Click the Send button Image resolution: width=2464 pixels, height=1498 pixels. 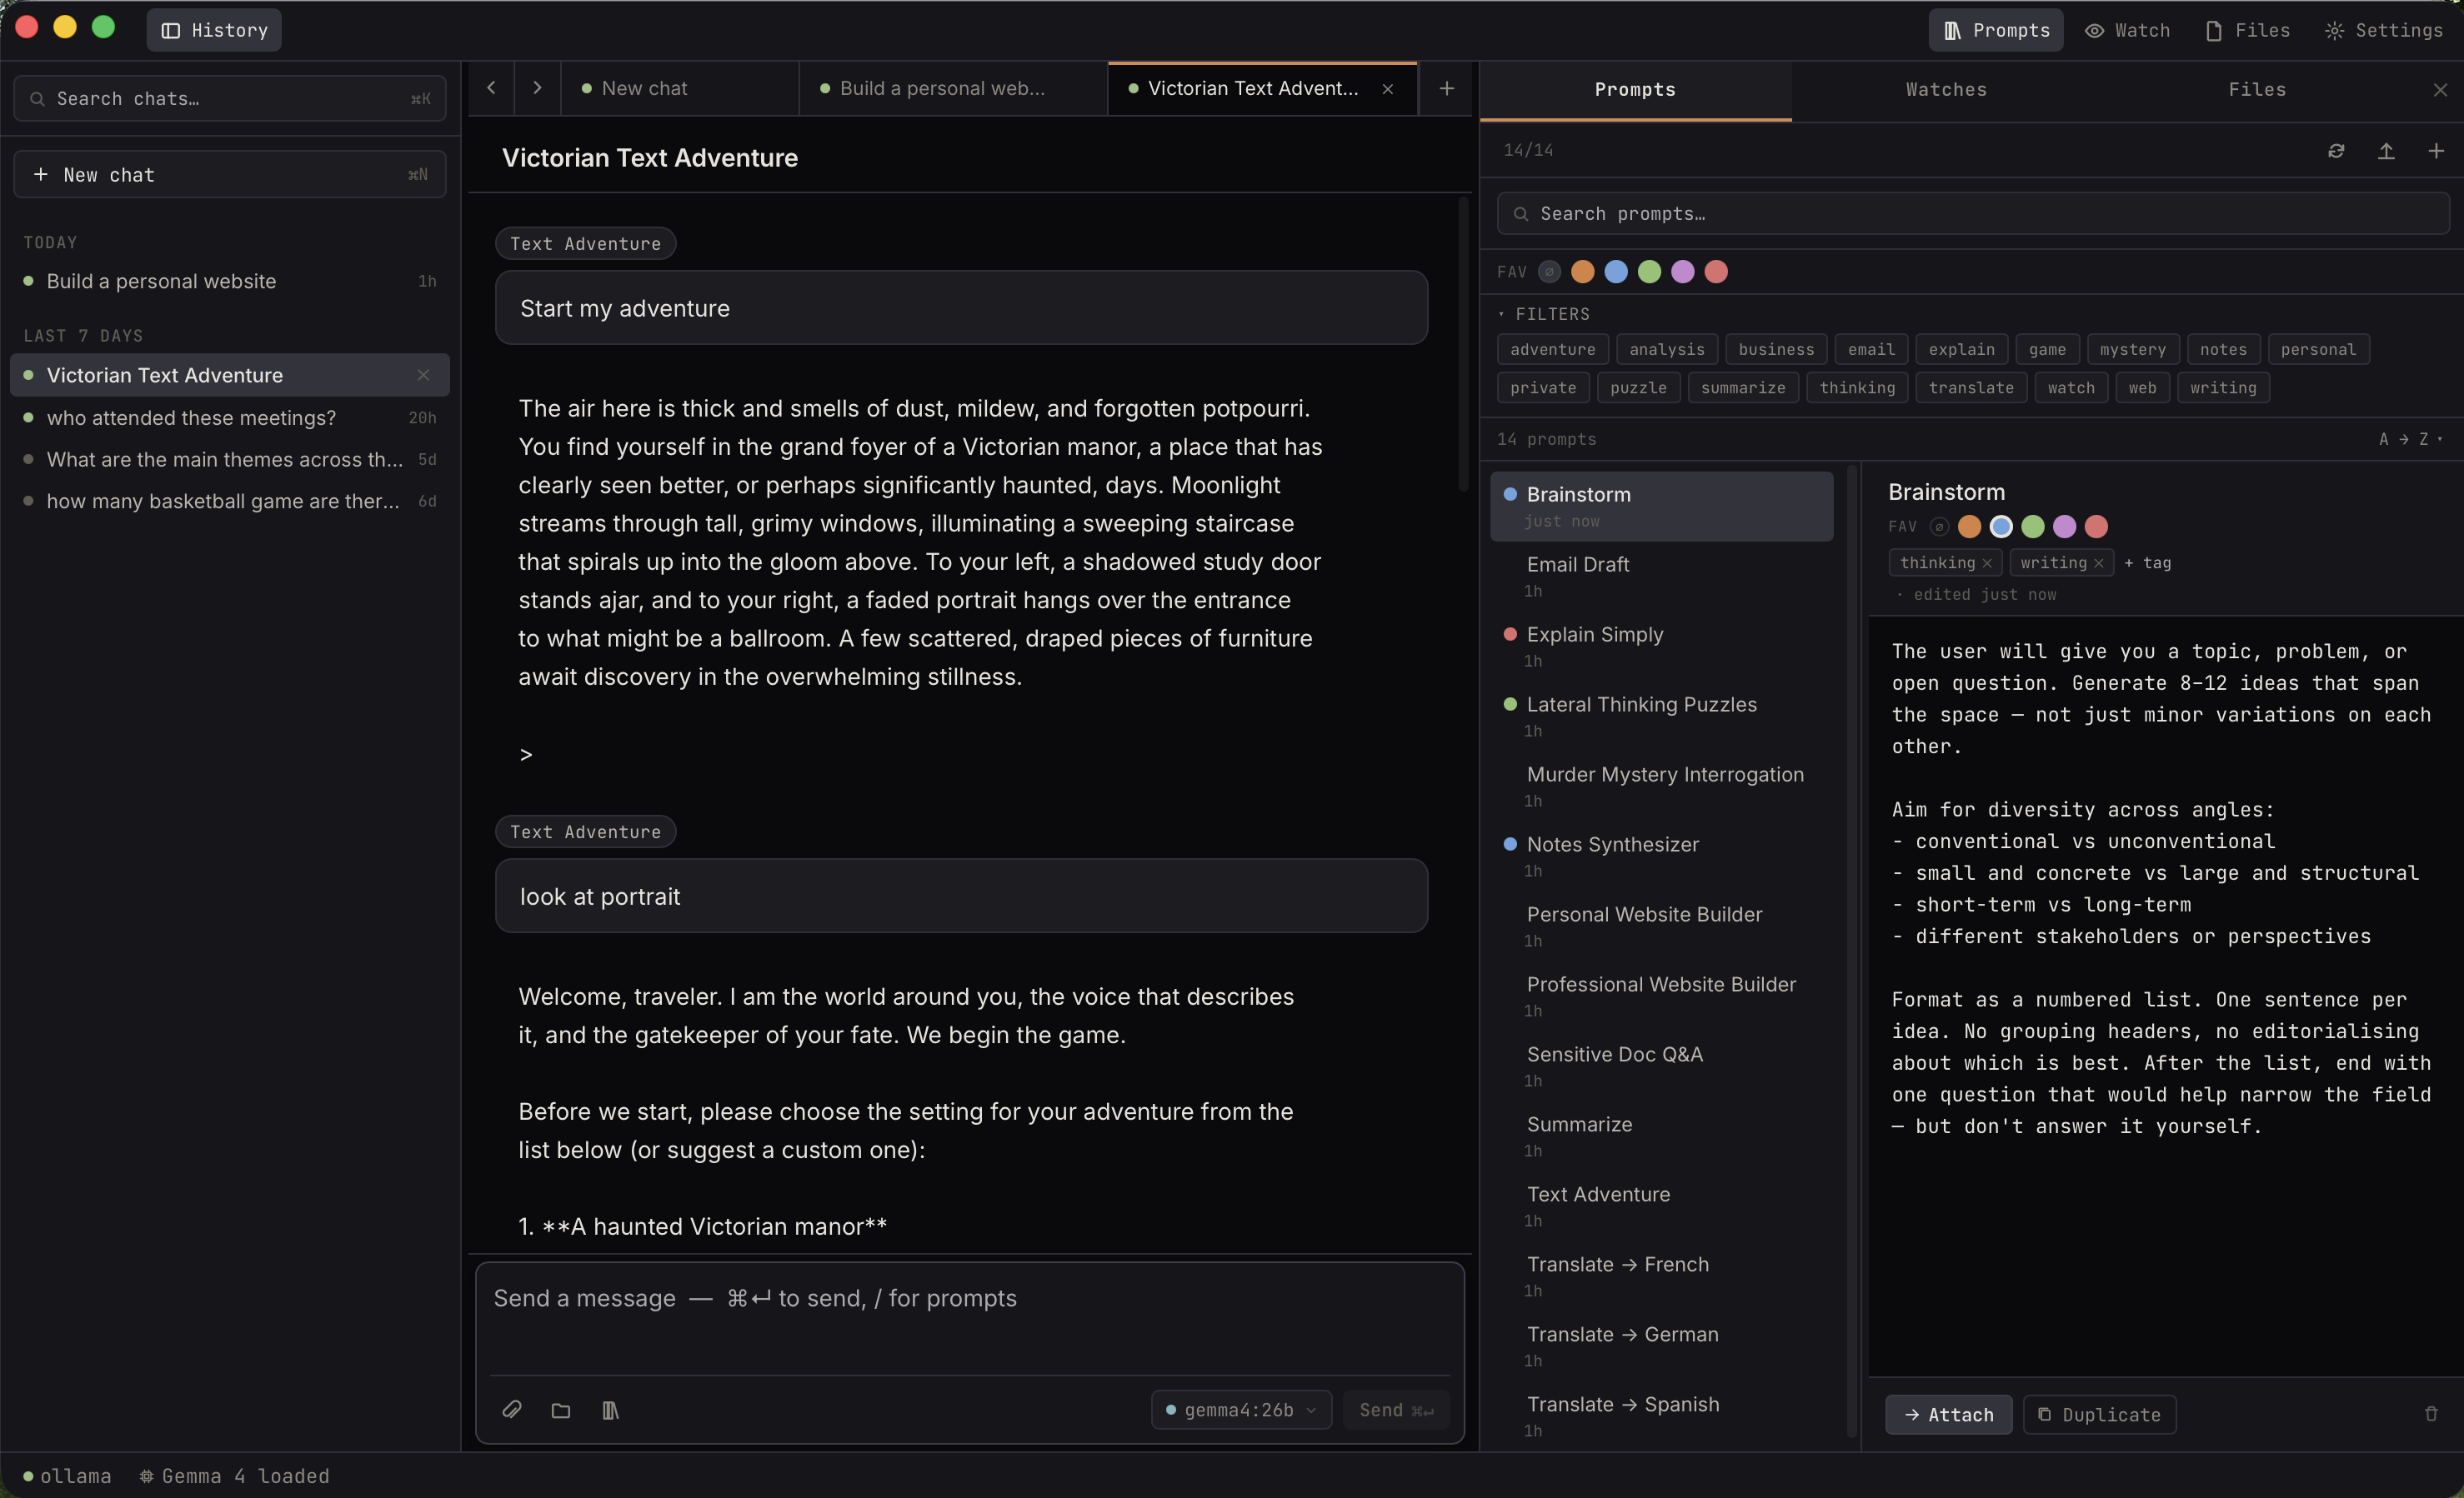coord(1395,1410)
